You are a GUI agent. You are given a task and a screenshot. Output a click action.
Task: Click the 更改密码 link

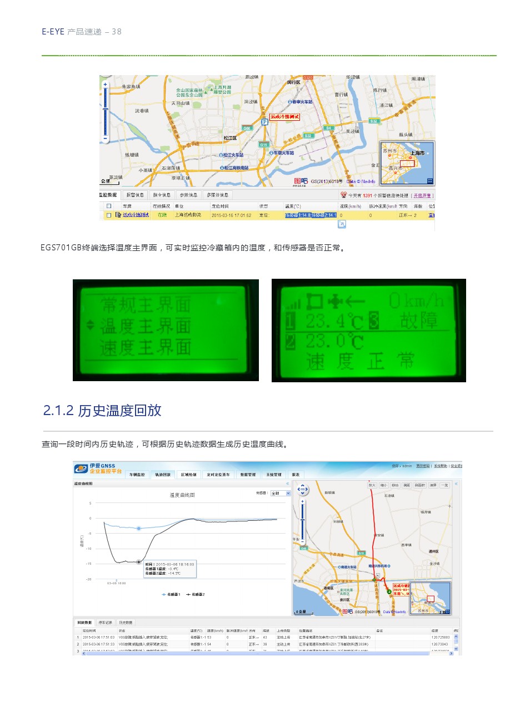(x=424, y=465)
